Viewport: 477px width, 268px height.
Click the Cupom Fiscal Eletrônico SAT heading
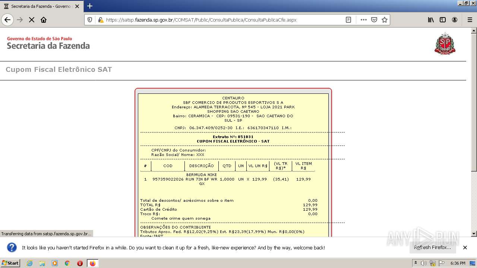pyautogui.click(x=59, y=70)
